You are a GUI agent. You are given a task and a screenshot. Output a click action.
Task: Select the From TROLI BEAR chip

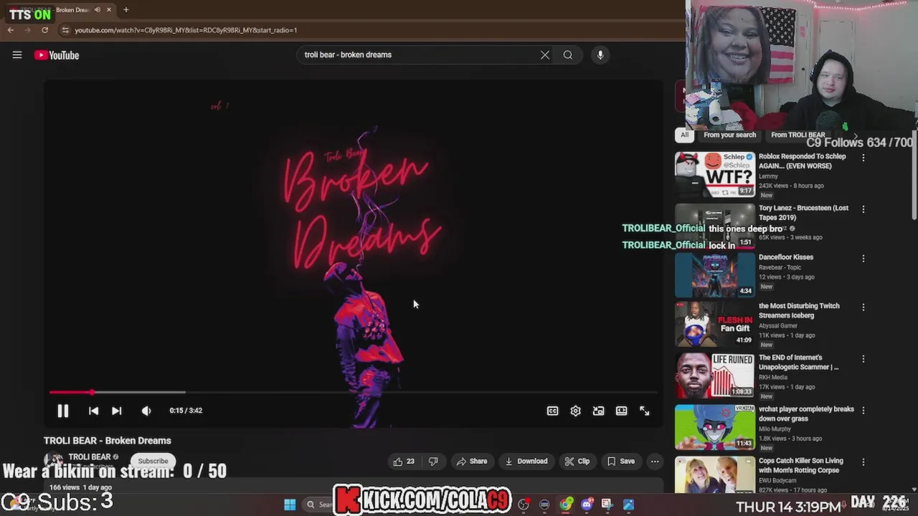798,135
